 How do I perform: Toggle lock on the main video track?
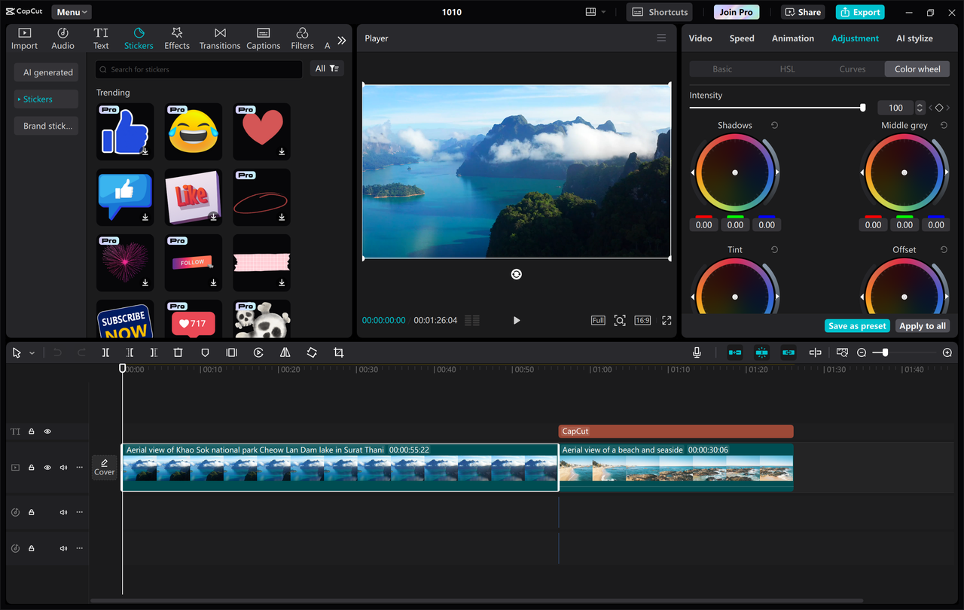32,468
